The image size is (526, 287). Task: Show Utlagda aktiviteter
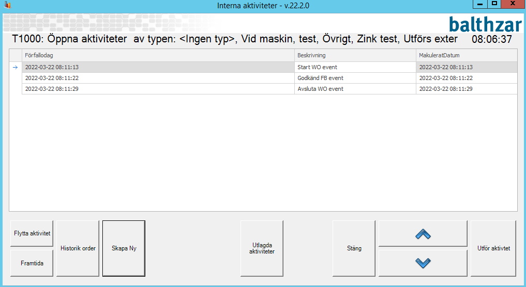pyautogui.click(x=262, y=248)
